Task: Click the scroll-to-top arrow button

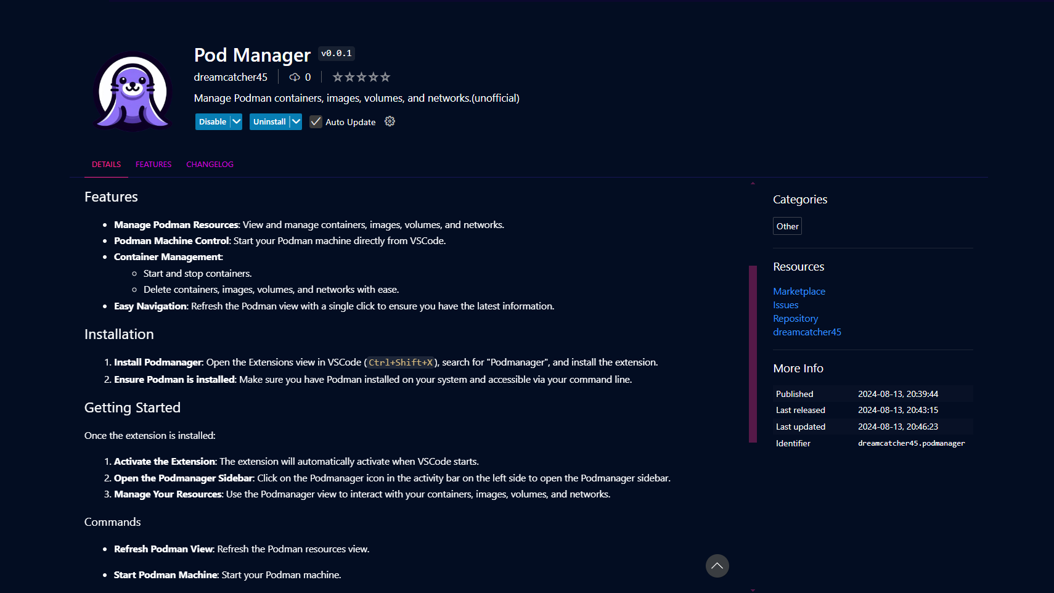Action: tap(717, 566)
